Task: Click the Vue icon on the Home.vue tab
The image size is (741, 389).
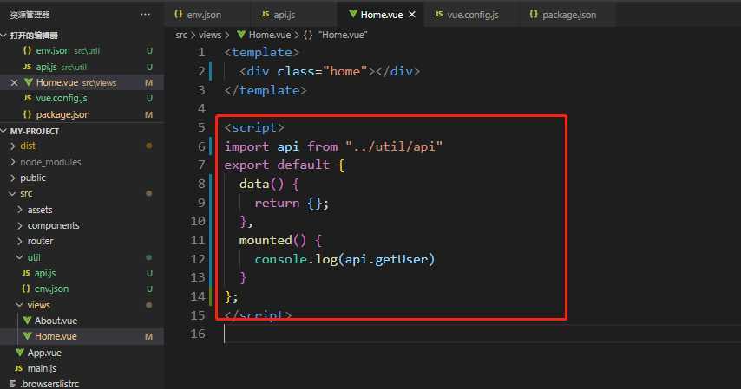Action: pos(352,14)
